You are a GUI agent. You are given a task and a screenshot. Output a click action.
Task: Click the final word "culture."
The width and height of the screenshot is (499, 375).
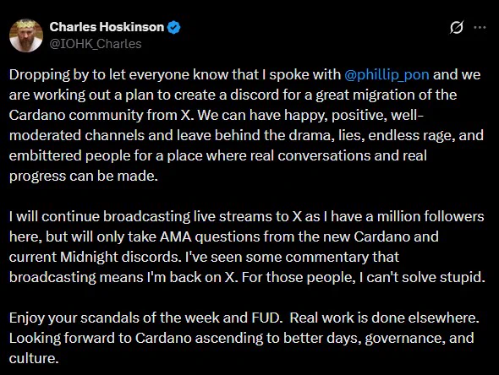34,358
